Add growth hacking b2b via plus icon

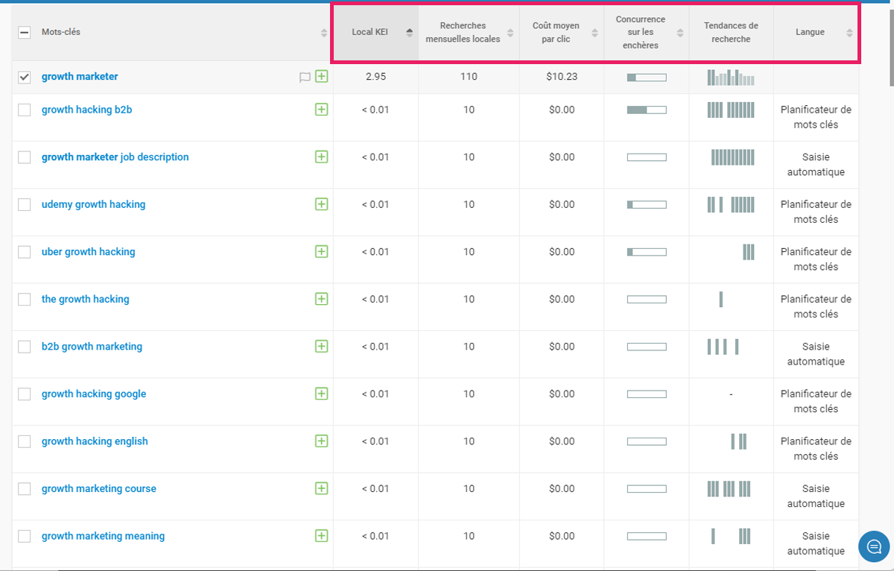click(321, 110)
